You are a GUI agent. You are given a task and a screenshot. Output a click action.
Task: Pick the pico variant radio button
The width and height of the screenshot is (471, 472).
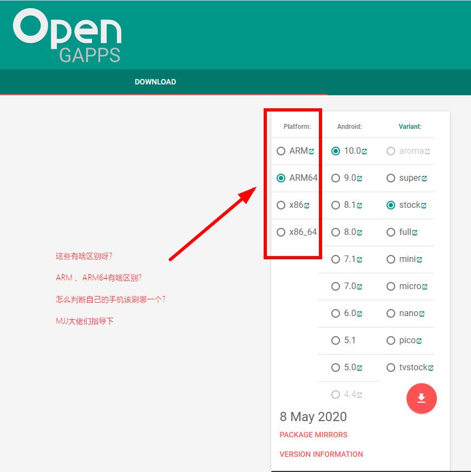click(390, 340)
